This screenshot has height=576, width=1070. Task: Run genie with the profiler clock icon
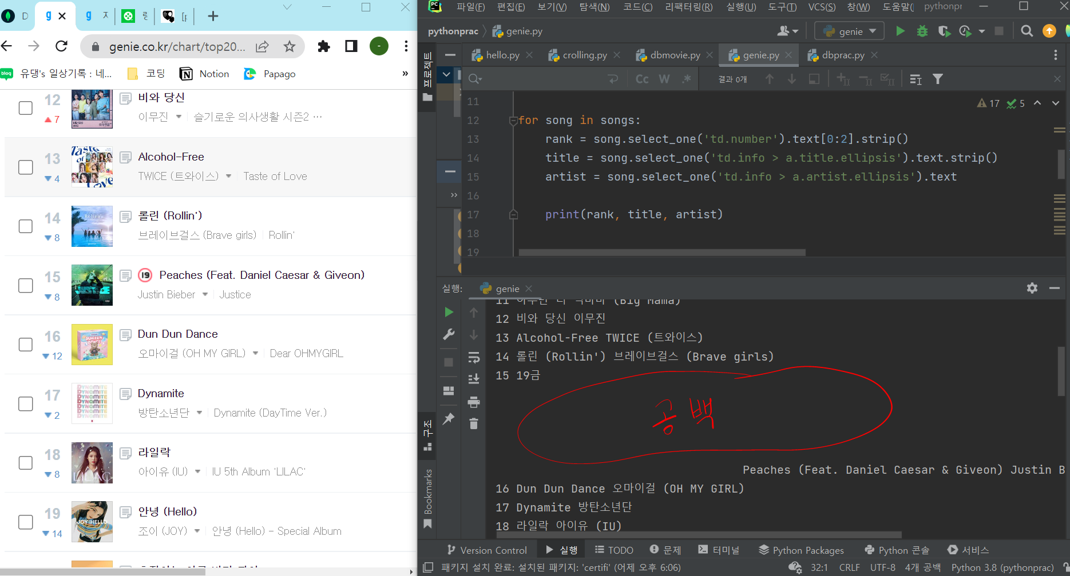click(x=965, y=31)
